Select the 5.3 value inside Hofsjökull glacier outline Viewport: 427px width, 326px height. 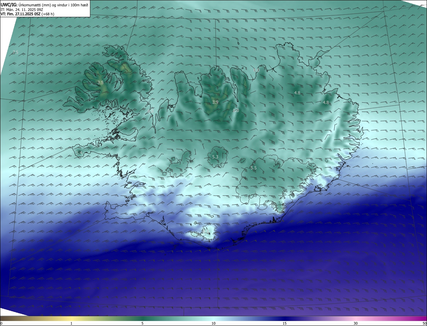pyautogui.click(x=215, y=157)
